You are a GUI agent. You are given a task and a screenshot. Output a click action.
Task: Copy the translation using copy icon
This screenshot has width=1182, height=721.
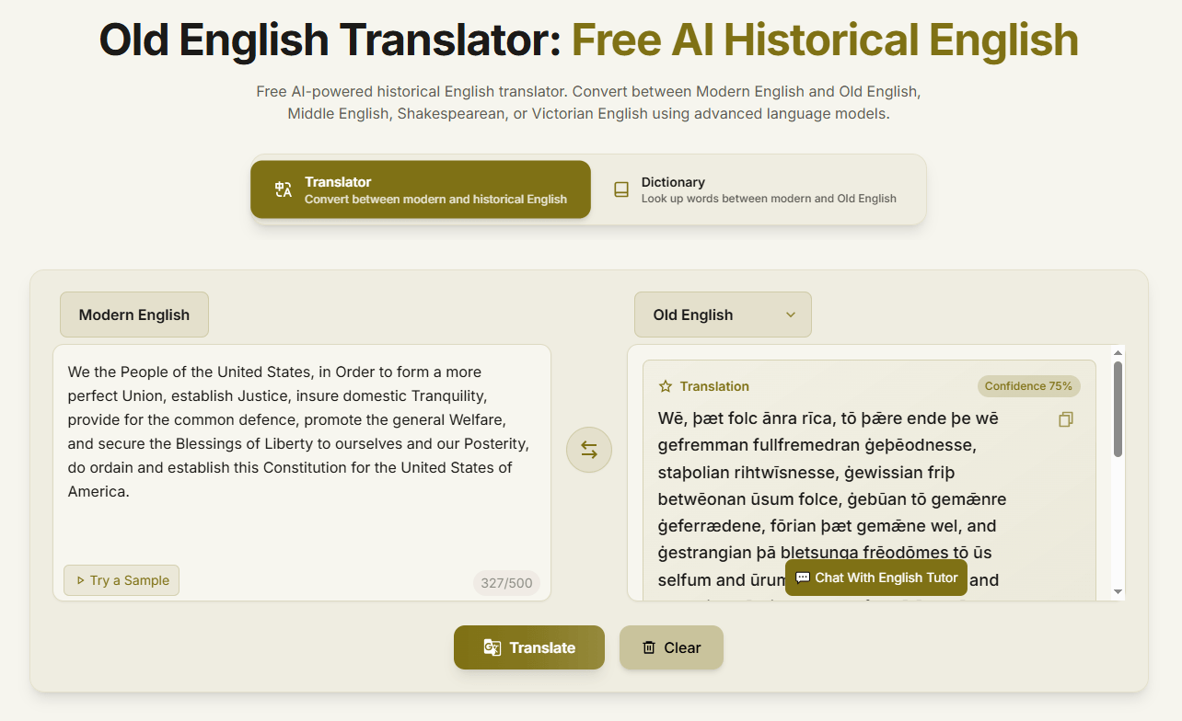tap(1066, 419)
